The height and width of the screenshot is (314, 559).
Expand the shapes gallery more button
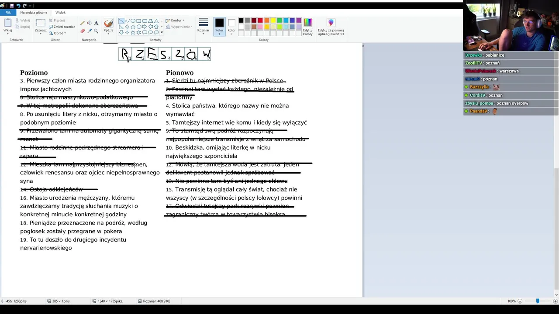pyautogui.click(x=162, y=32)
